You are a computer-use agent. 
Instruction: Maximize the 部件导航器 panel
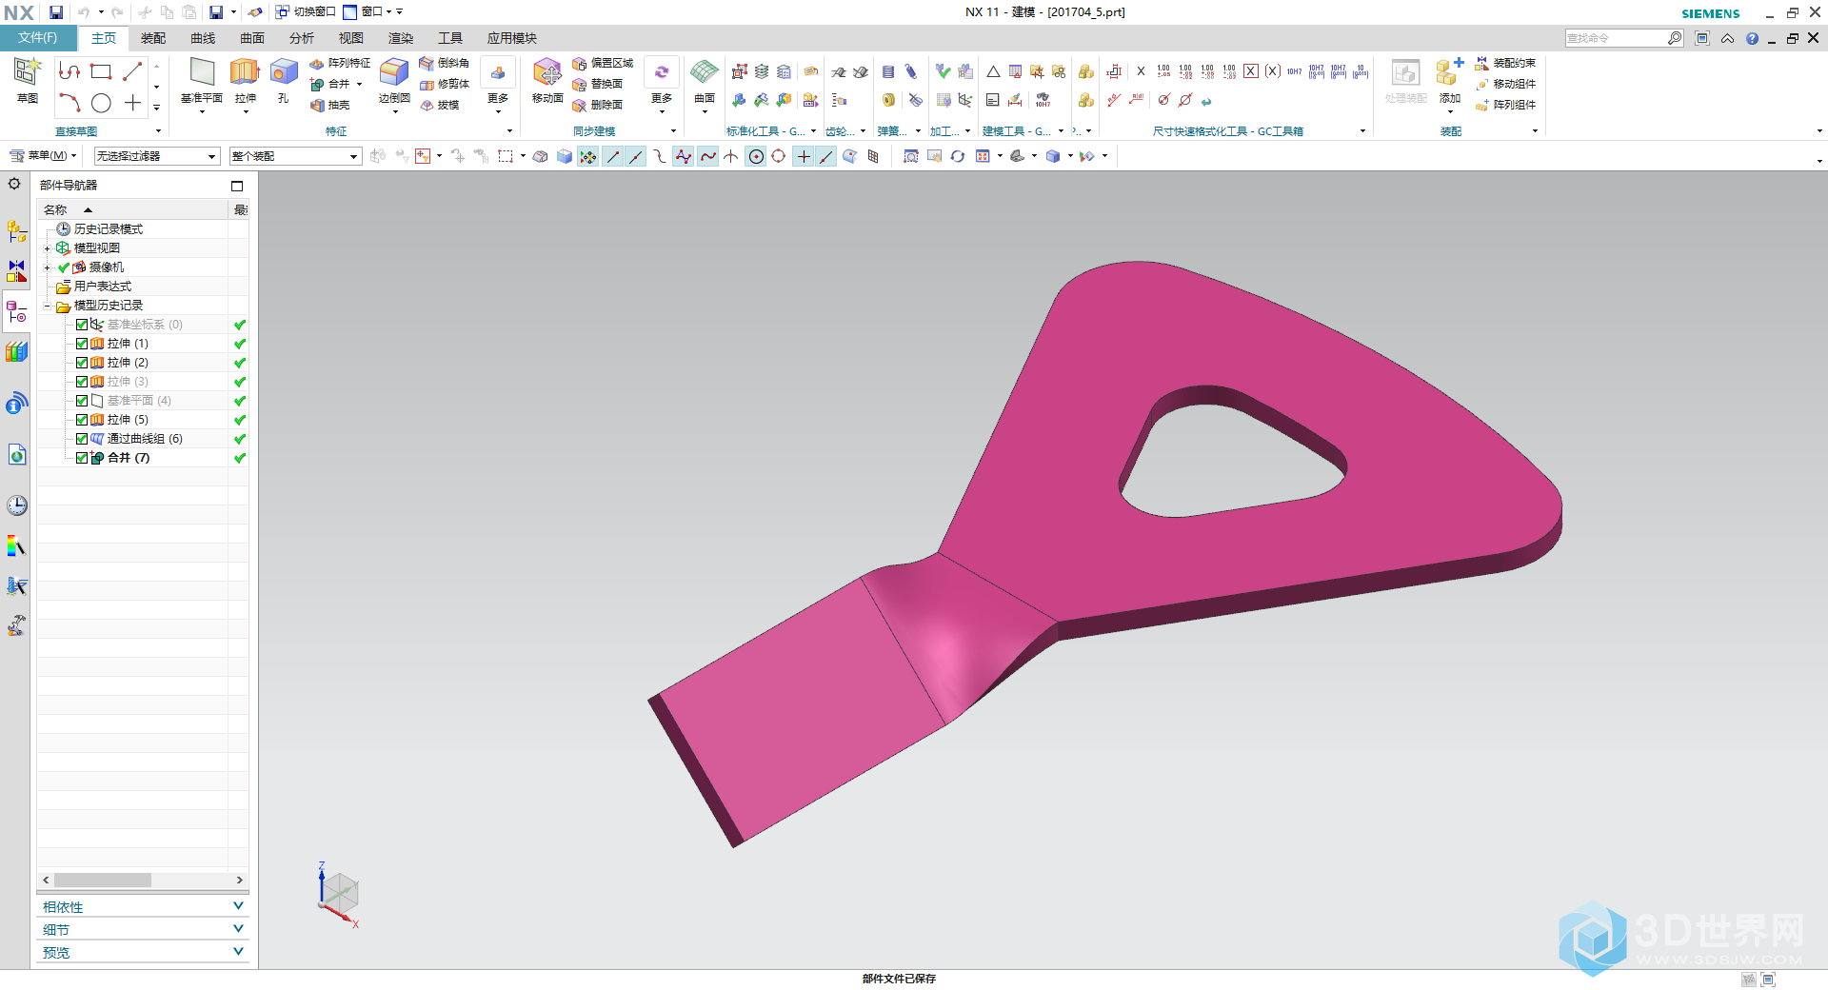237,187
